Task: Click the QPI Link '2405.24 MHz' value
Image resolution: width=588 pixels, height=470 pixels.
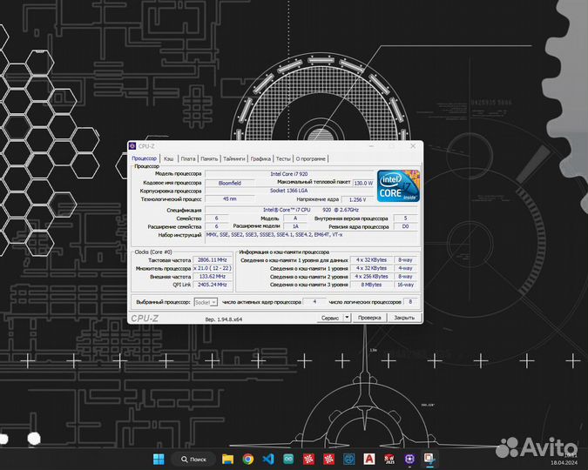Action: (x=213, y=285)
